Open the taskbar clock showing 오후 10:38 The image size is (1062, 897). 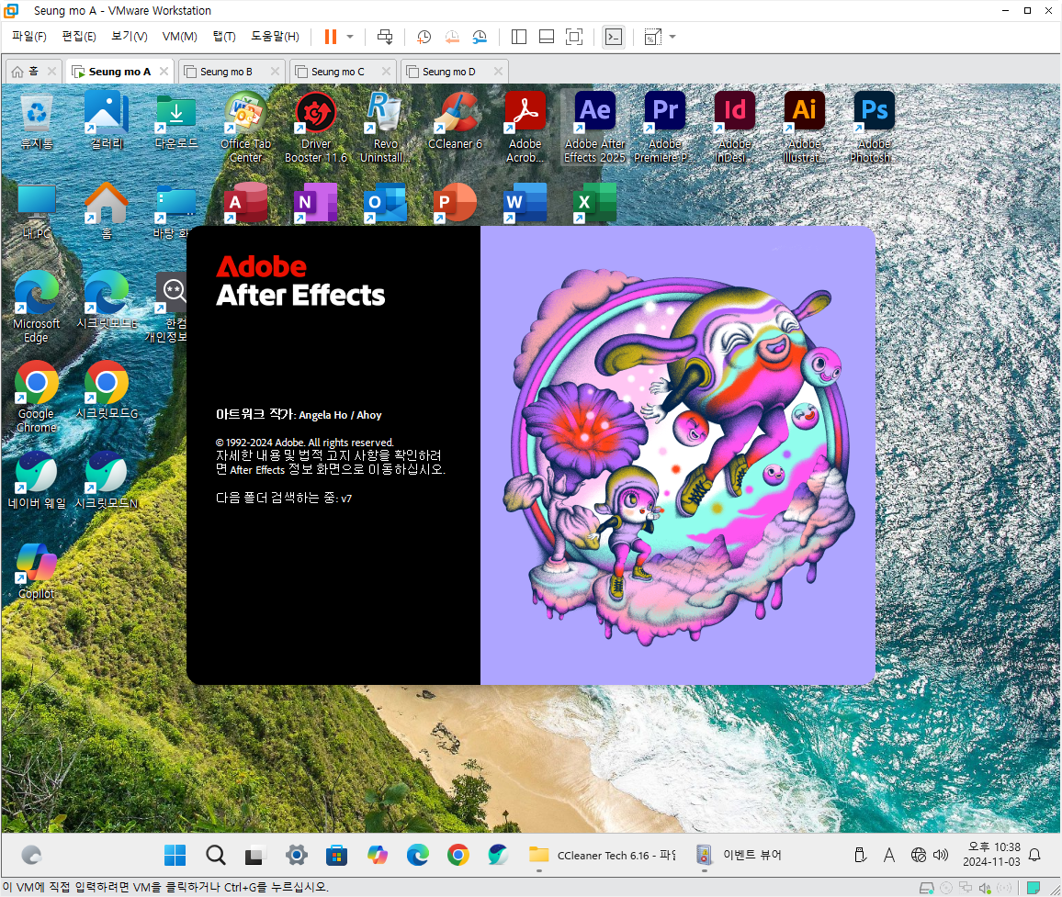click(991, 855)
